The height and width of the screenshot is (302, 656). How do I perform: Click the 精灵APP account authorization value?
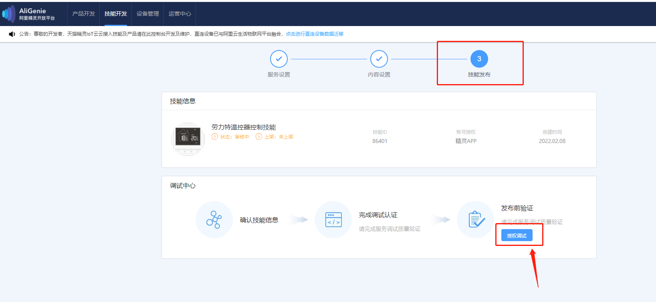466,141
